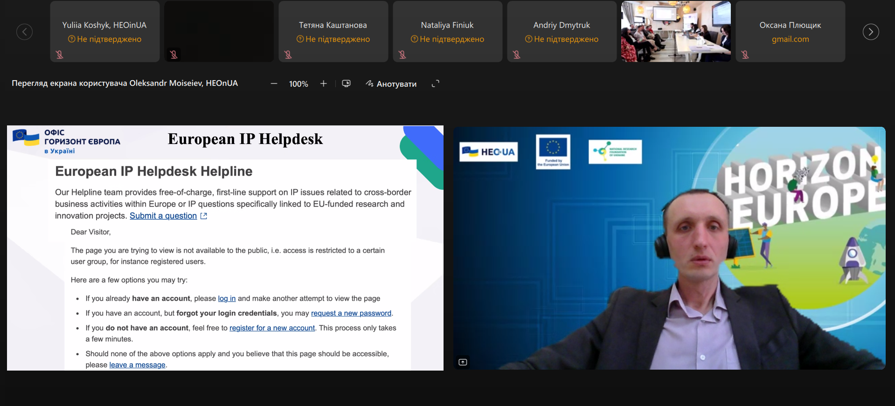Image resolution: width=895 pixels, height=406 pixels.
Task: Click muted mic icon on Nataliya Finiuk tile
Action: click(402, 55)
